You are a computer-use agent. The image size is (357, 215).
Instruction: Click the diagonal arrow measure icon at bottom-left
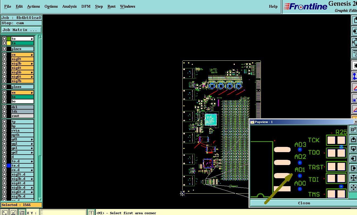click(x=5, y=212)
